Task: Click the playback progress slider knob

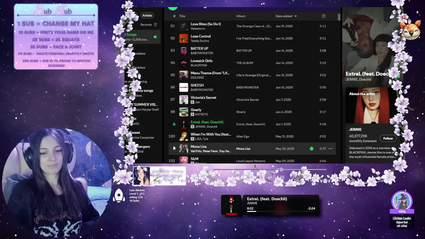Action: tap(281, 170)
